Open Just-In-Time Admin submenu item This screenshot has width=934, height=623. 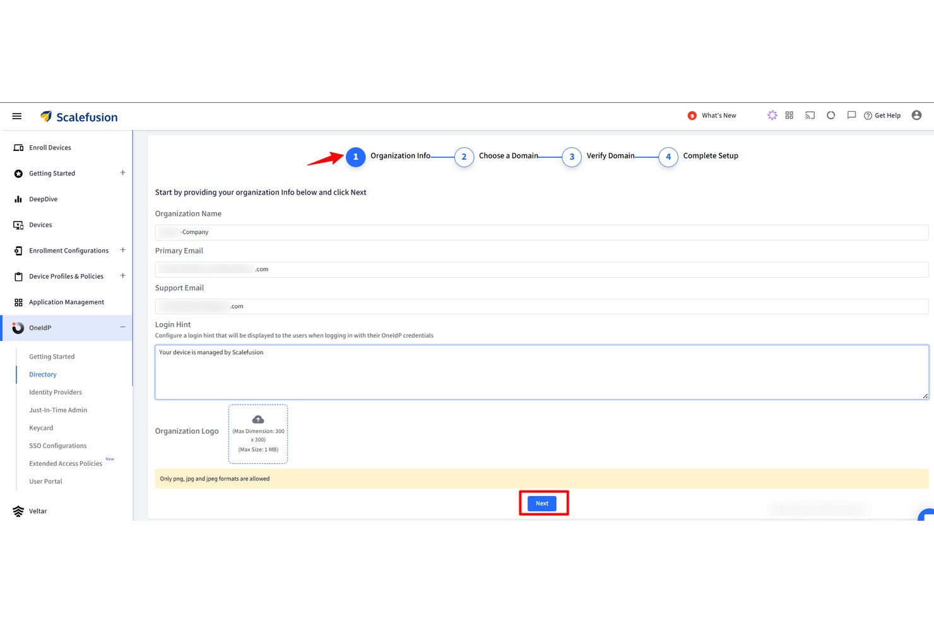58,410
